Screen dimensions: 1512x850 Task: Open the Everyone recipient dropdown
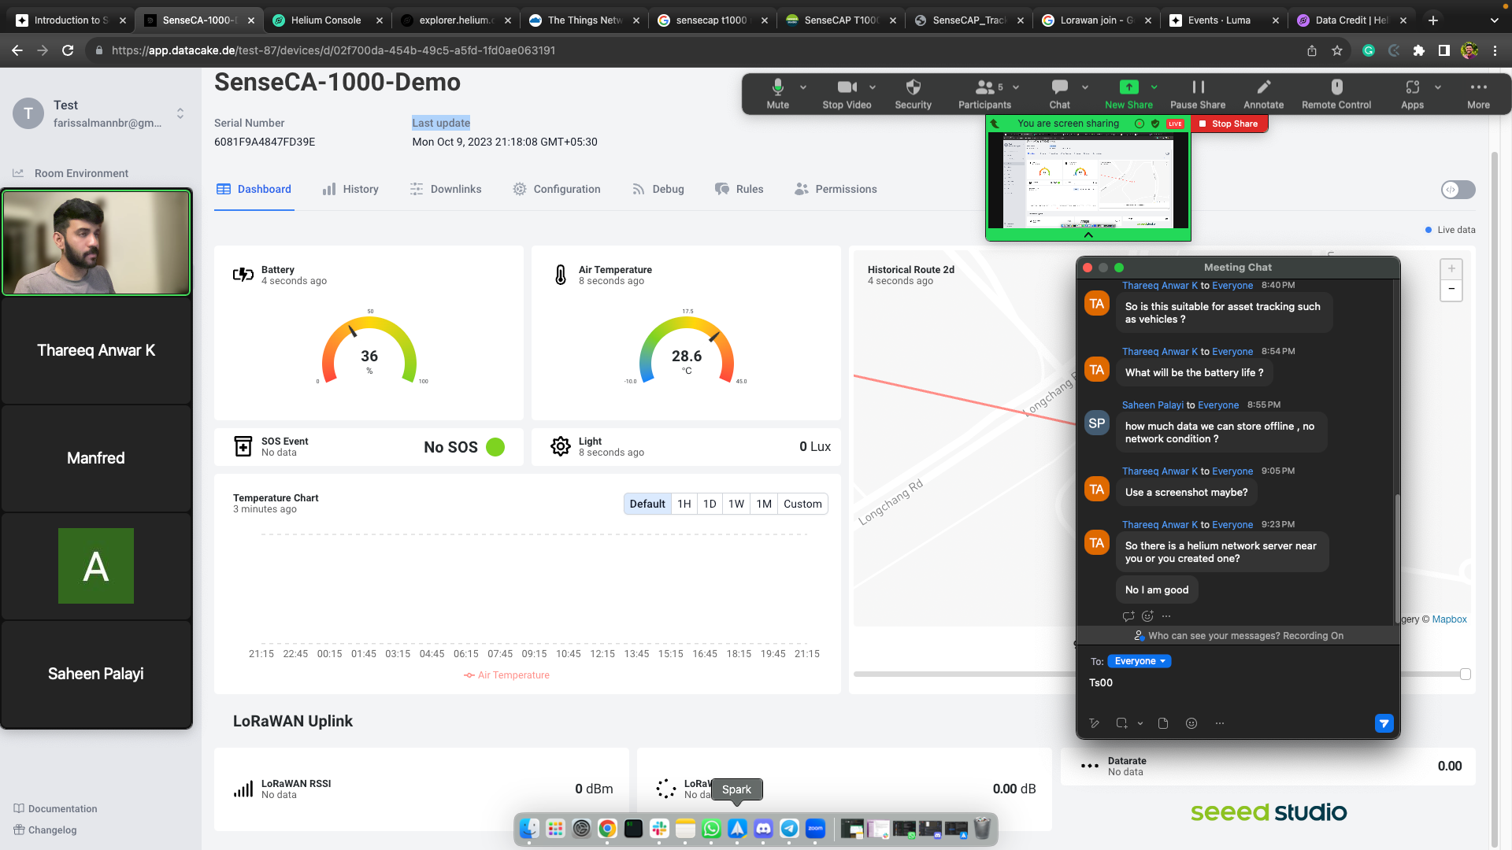1140,661
